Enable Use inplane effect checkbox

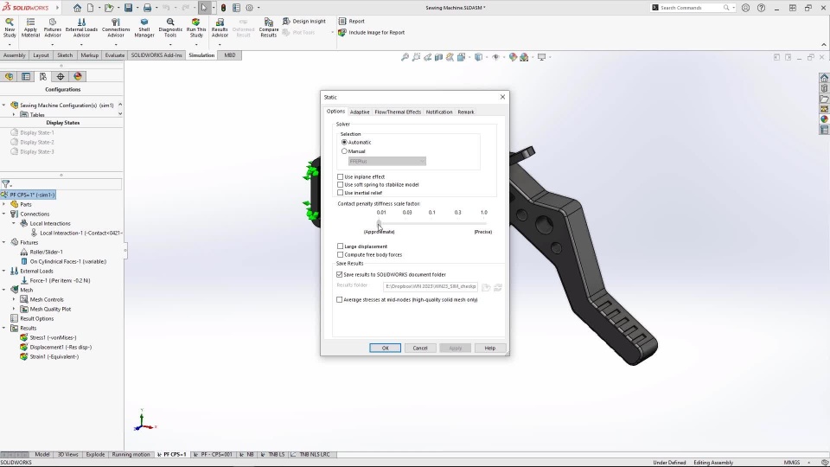[341, 176]
